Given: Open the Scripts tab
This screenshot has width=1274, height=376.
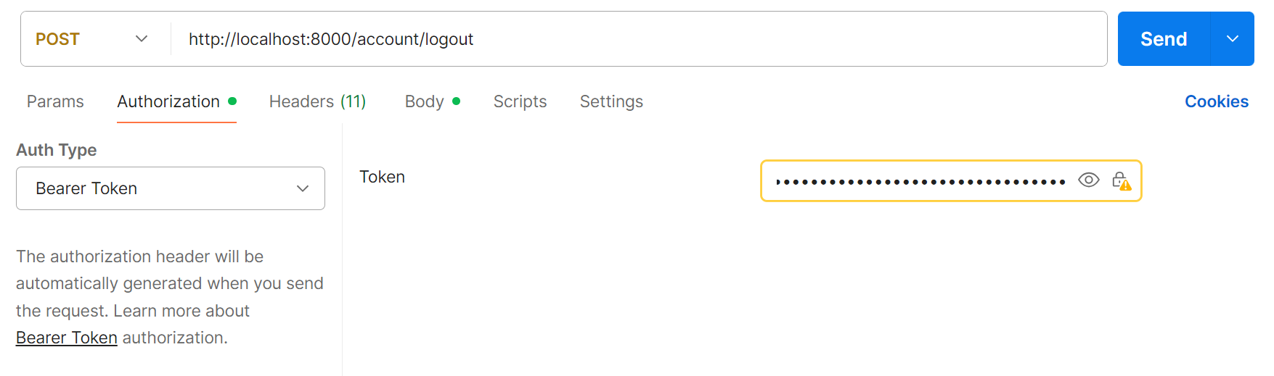Looking at the screenshot, I should [x=520, y=101].
